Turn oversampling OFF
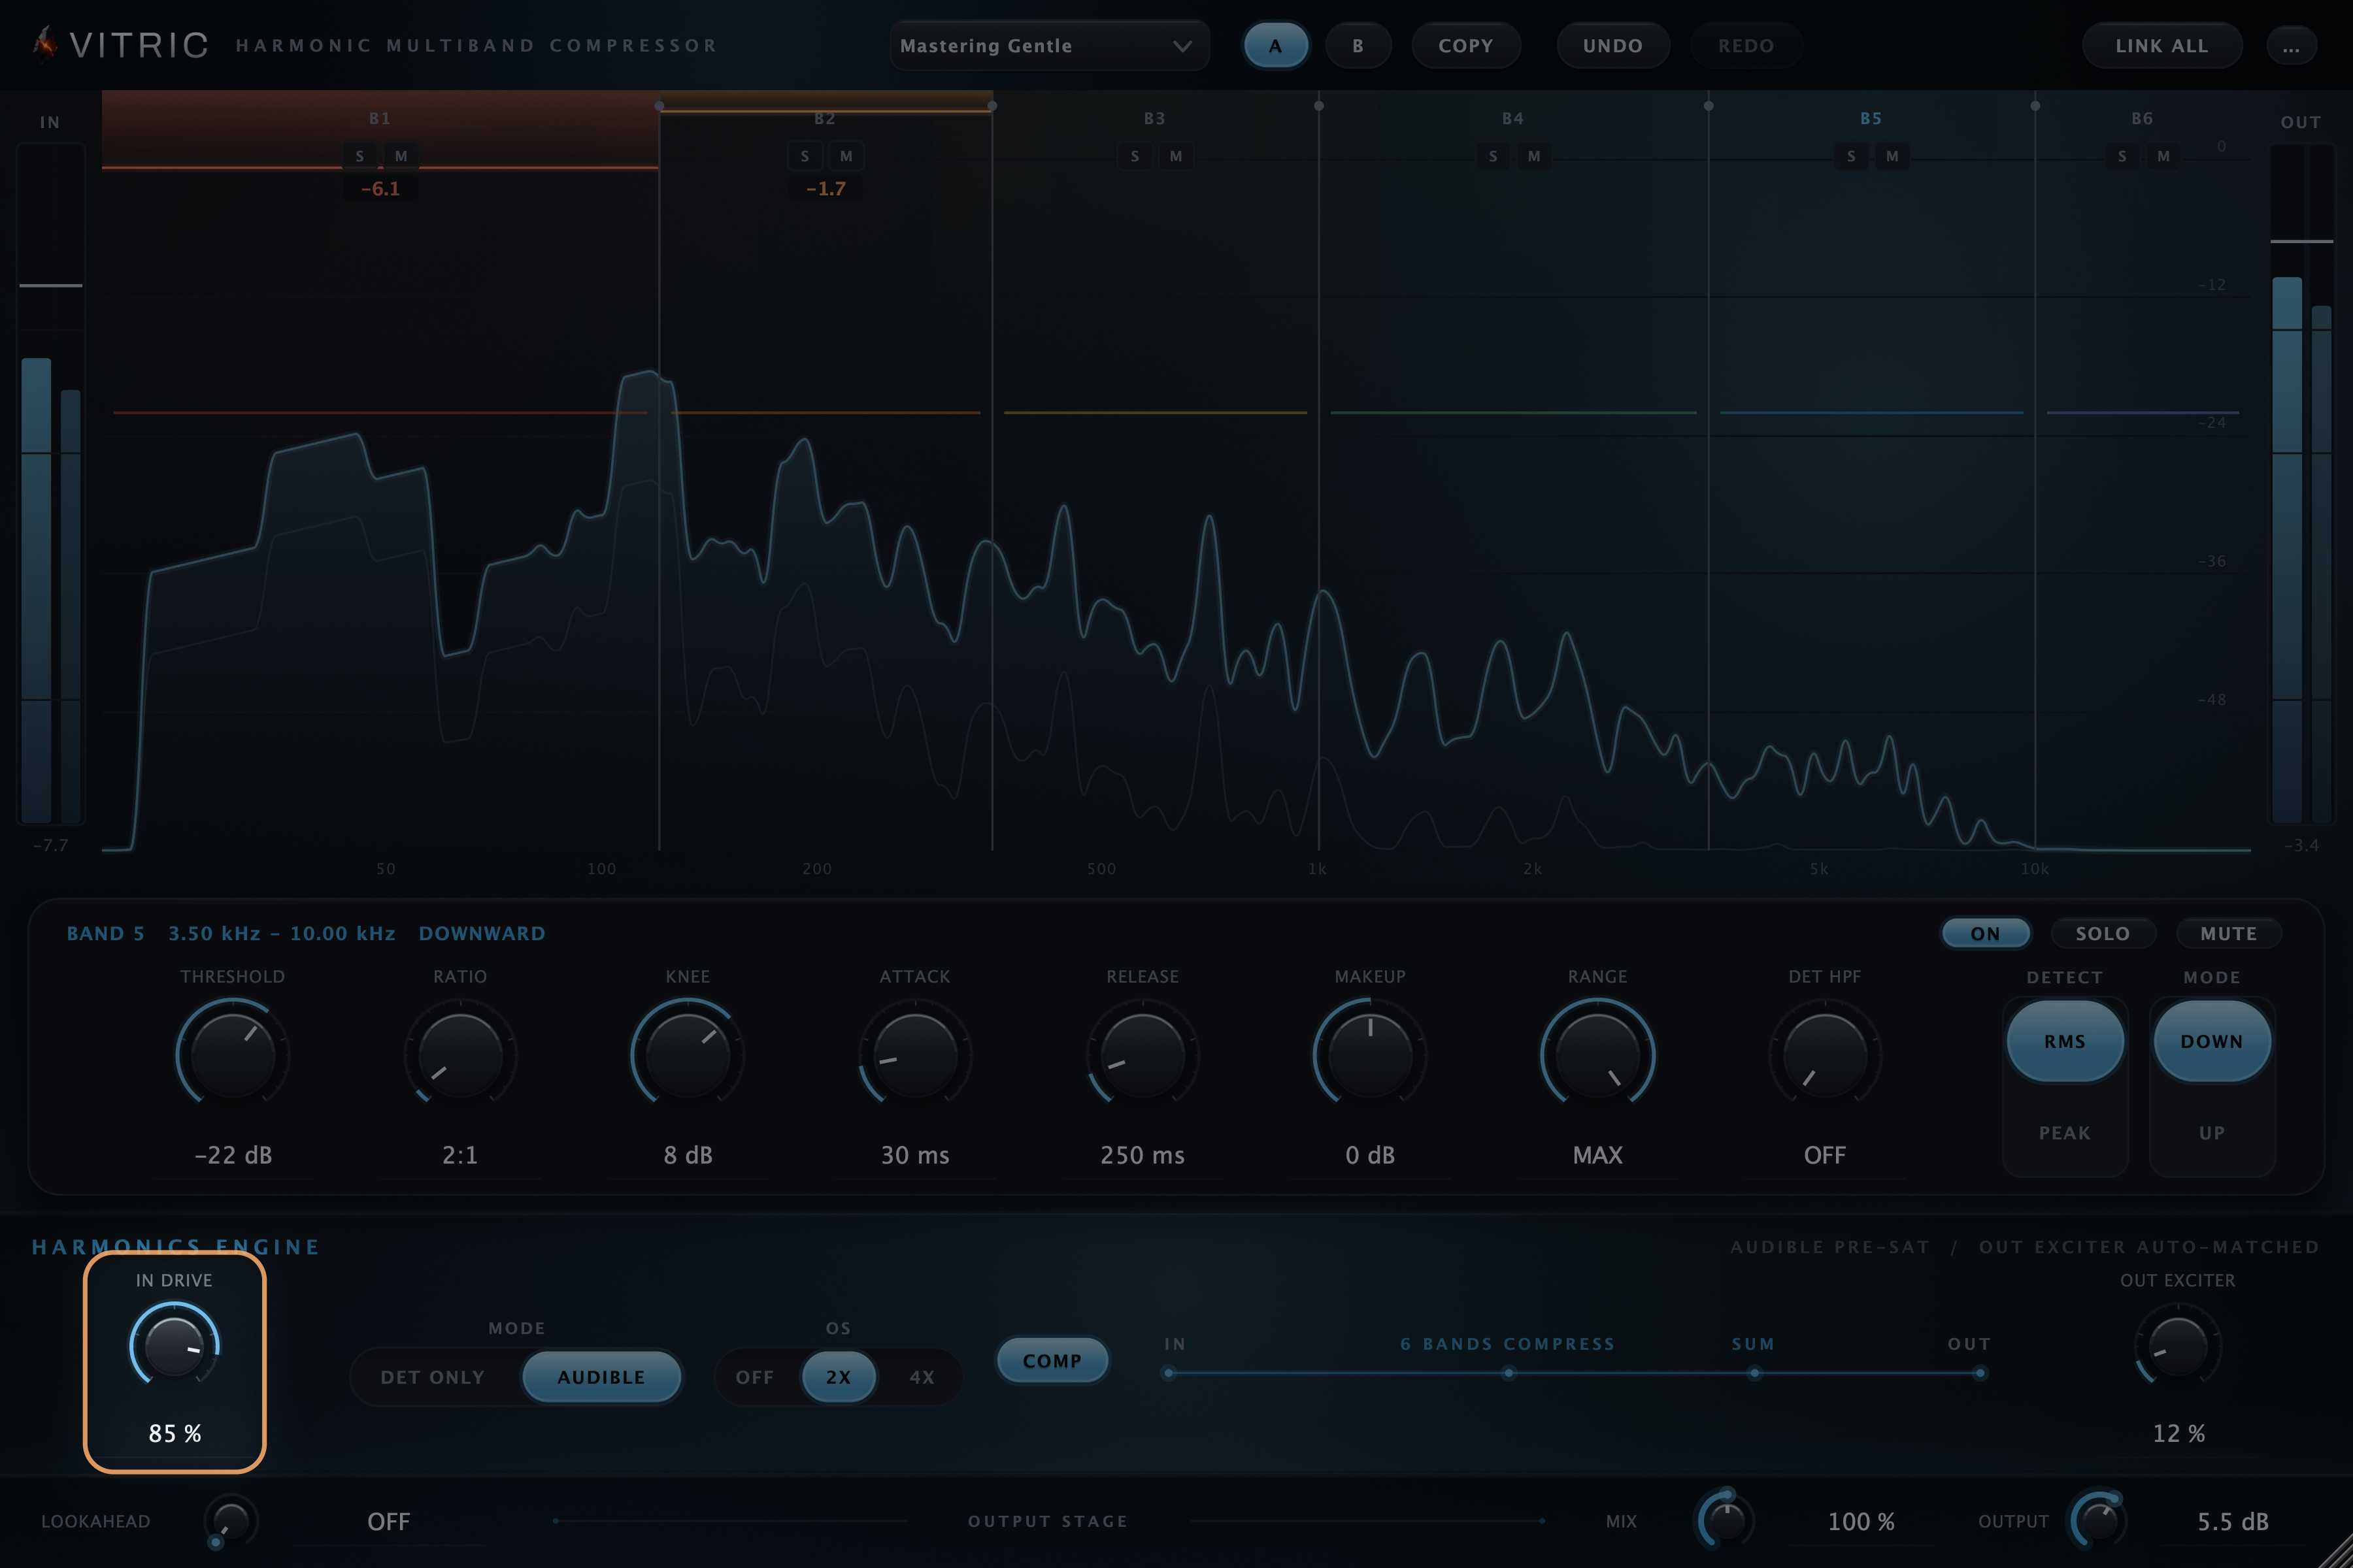Screen dimensions: 2353x1568 pos(756,1377)
